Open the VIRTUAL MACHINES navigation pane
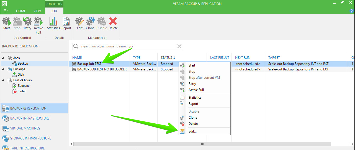The height and width of the screenshot is (150, 355). [34, 128]
